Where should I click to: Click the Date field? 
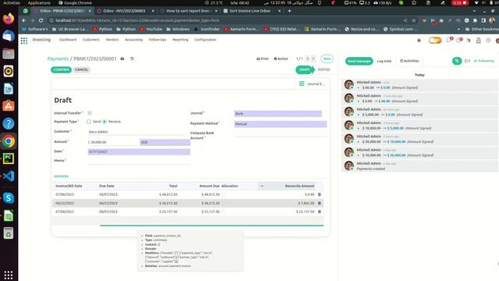pyautogui.click(x=139, y=151)
